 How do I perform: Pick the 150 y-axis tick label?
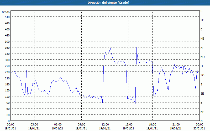pyautogui.click(x=7, y=90)
